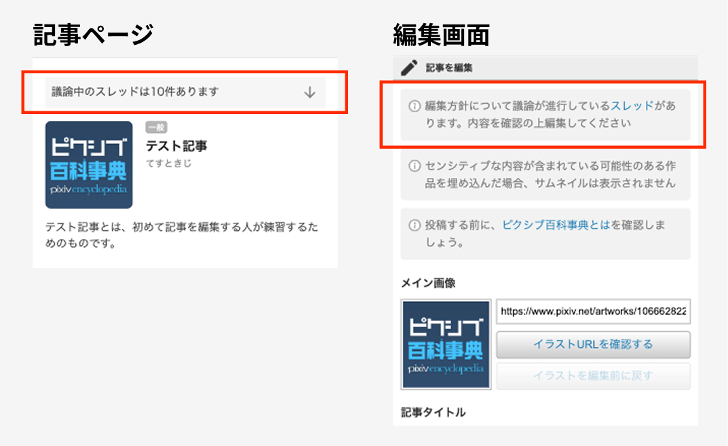Click the pencil icon beside 記事を編集
Image resolution: width=728 pixels, height=446 pixels.
tap(409, 68)
